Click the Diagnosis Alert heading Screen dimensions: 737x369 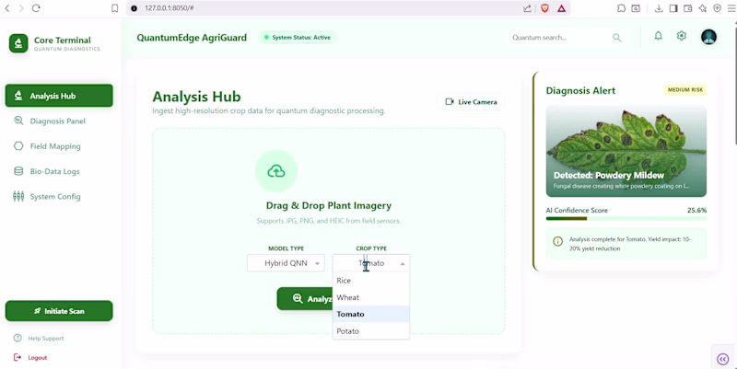tap(580, 90)
